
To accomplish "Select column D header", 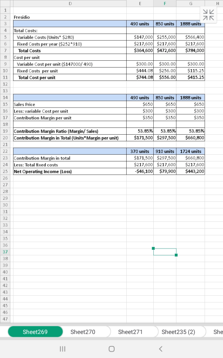I will pyautogui.click(x=70, y=4).
